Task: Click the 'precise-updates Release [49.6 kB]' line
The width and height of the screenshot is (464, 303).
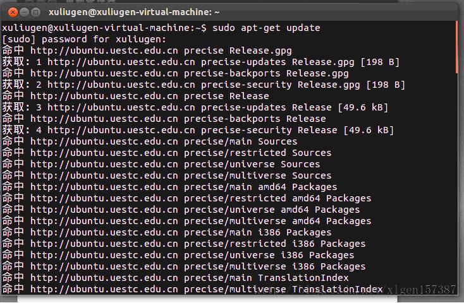Action: [195, 107]
